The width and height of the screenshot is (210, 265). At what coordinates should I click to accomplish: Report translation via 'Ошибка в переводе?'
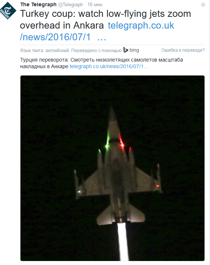point(183,50)
